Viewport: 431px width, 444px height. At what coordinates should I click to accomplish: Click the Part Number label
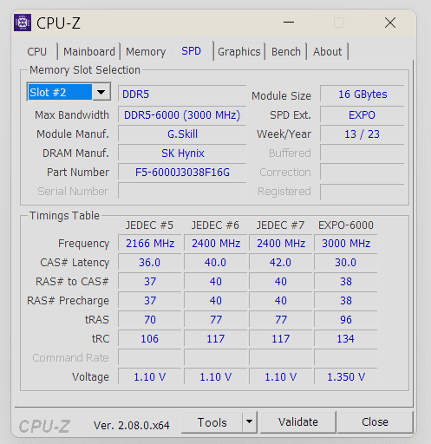click(78, 173)
